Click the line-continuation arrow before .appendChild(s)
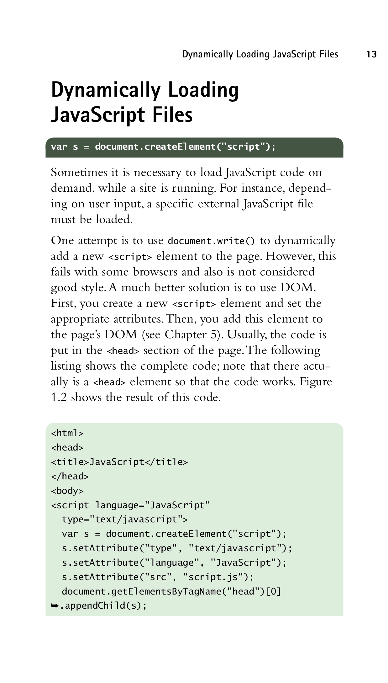Viewport: 388px width, 683px height. click(55, 606)
